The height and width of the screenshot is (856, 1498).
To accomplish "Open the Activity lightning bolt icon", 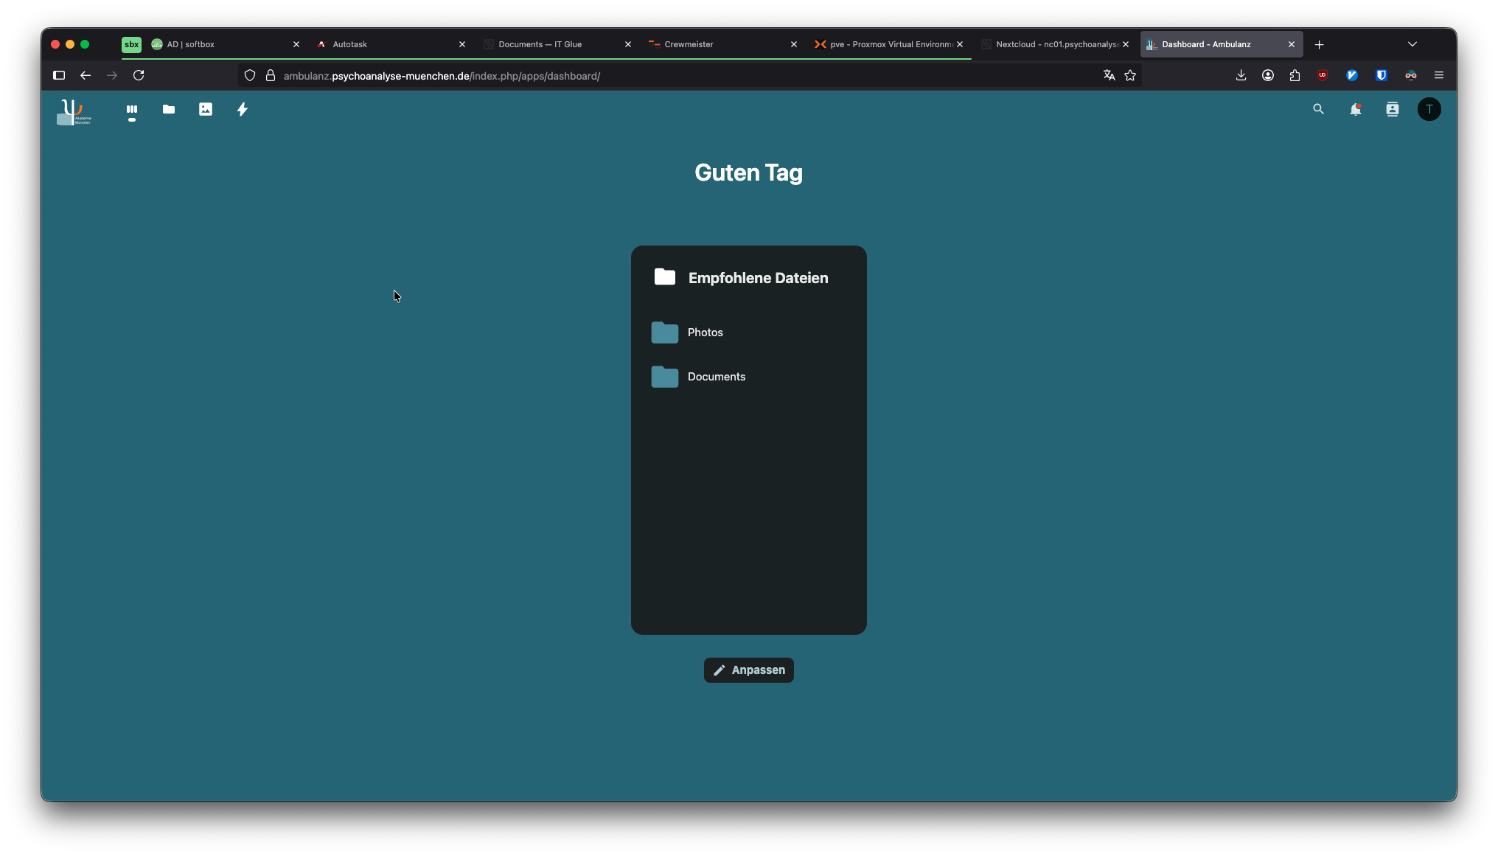I will pos(243,109).
